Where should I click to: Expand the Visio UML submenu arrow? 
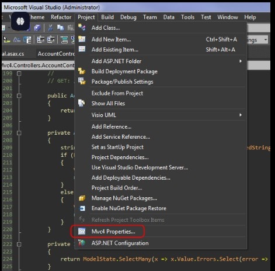click(241, 115)
